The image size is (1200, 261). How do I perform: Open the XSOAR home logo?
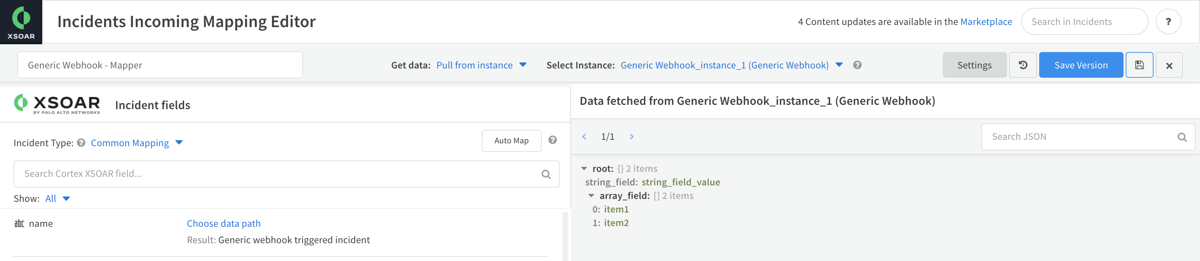click(21, 22)
